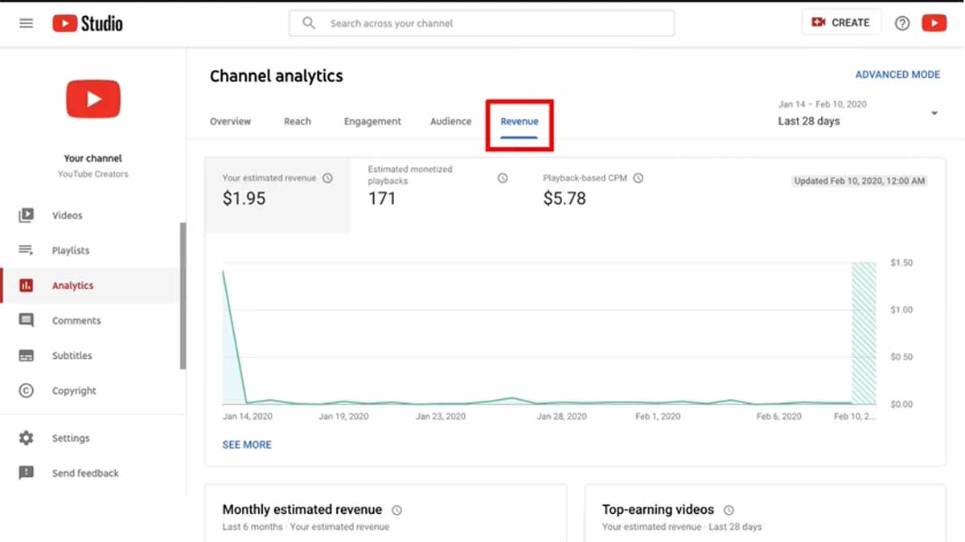Click the hatched Feb 10 chart region
This screenshot has width=965, height=542.
click(x=864, y=333)
